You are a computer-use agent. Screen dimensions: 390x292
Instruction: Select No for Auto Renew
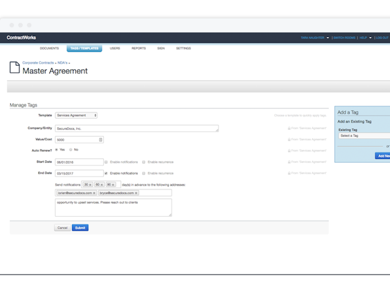tap(71, 150)
